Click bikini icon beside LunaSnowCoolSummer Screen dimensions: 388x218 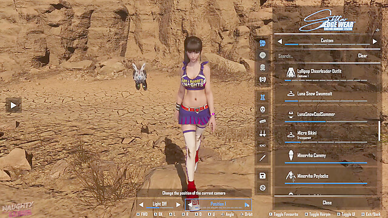[290, 114]
